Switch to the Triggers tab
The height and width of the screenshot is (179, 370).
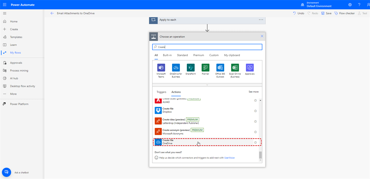tap(161, 92)
